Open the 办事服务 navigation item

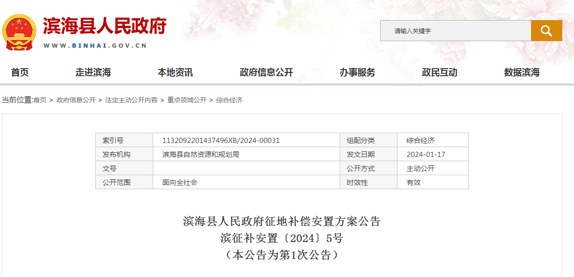[357, 72]
